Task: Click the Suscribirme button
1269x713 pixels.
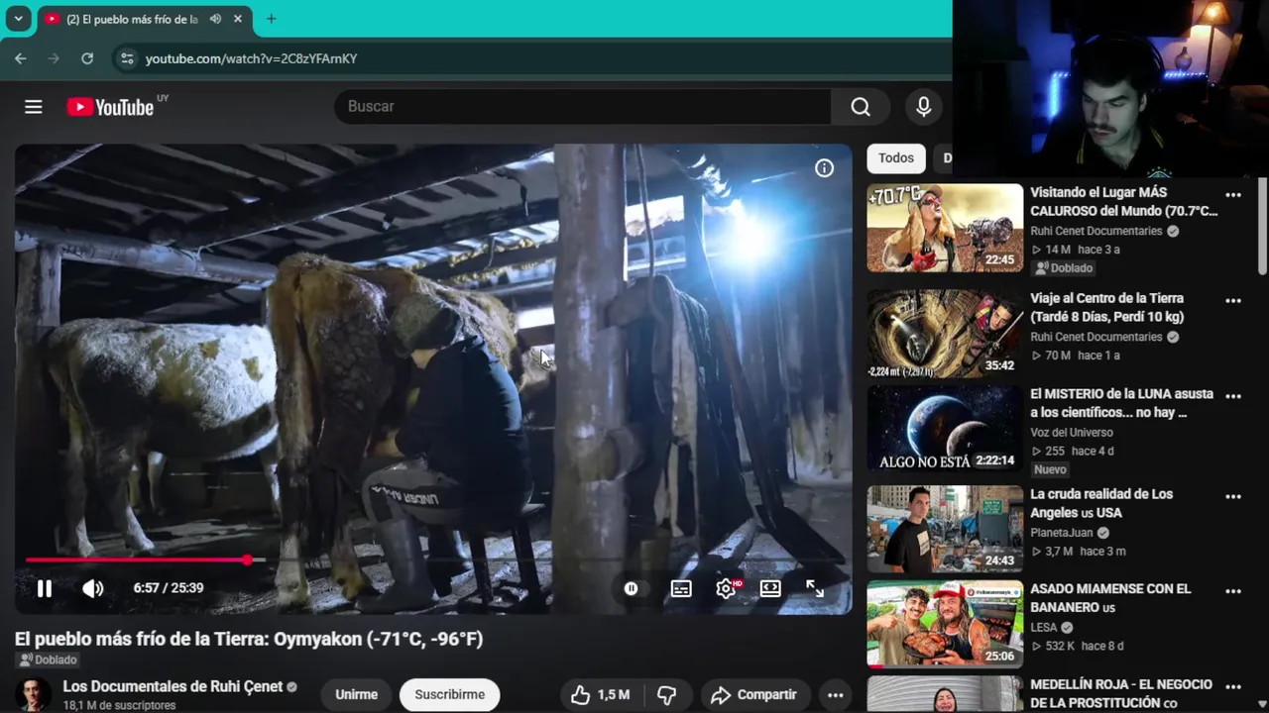Action: pos(449,695)
